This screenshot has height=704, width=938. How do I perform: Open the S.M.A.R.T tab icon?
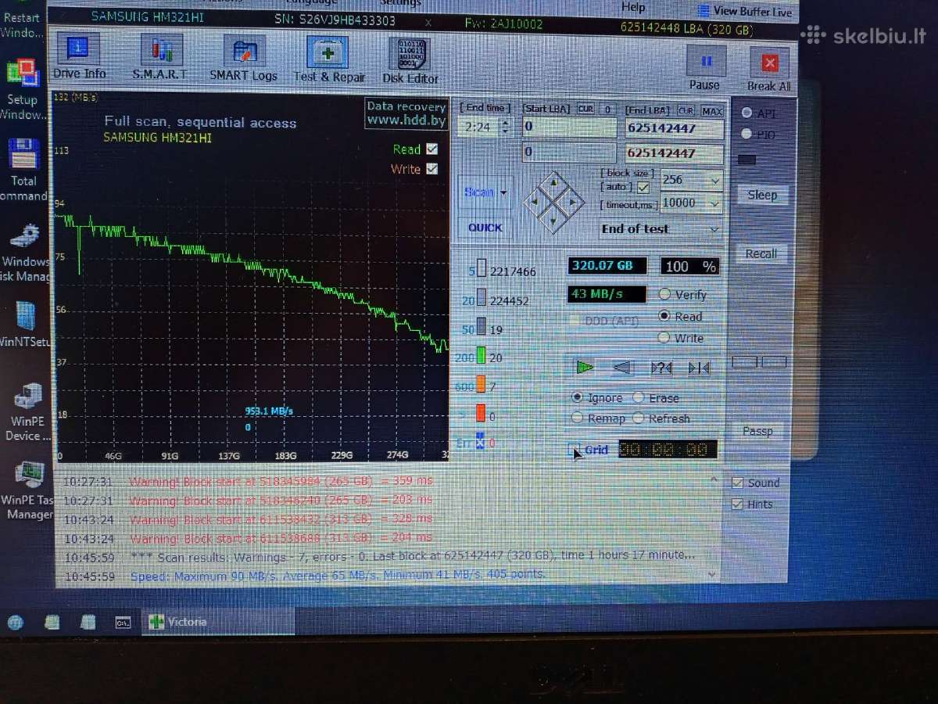click(160, 56)
